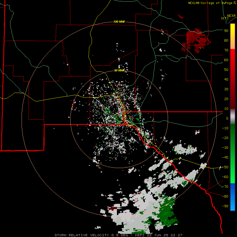Click the 20 value on the color scale
This screenshot has height=237, width=237.
point(226,99)
